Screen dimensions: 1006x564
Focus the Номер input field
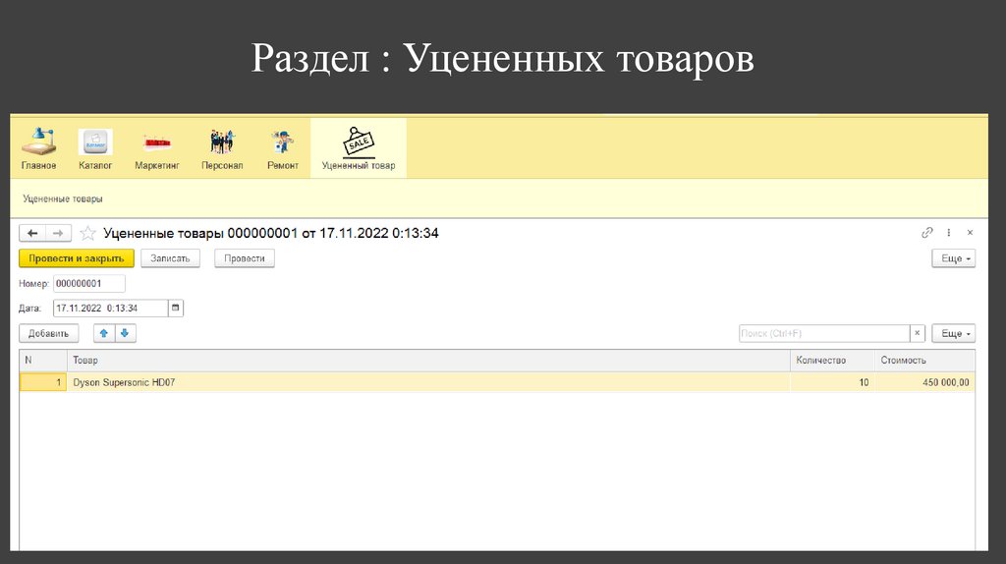tap(89, 284)
